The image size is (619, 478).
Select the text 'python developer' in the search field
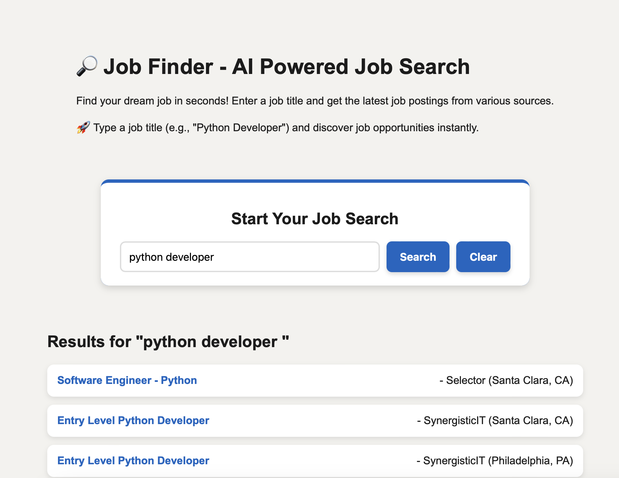click(171, 257)
